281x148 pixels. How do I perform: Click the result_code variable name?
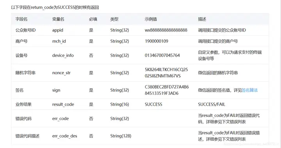click(x=63, y=104)
